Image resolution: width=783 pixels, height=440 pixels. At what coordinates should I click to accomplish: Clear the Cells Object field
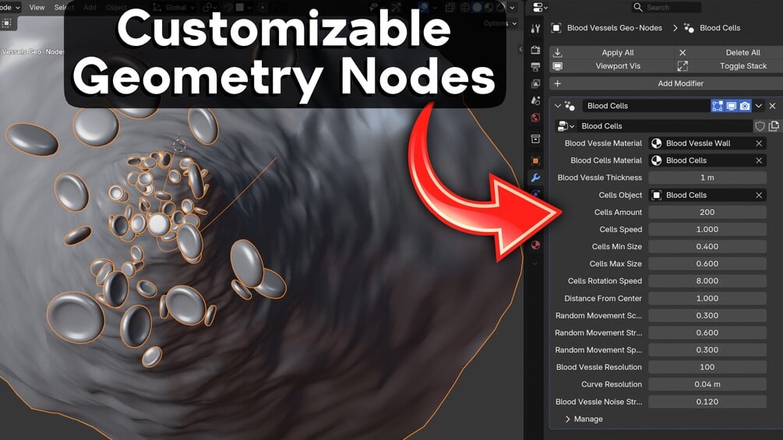point(759,195)
